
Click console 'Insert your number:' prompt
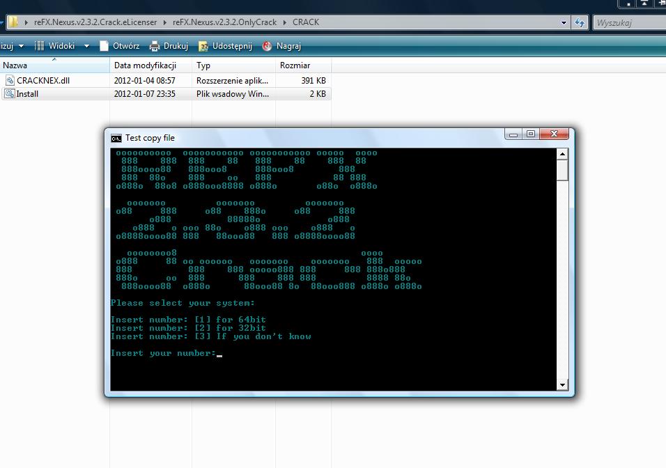tap(163, 353)
